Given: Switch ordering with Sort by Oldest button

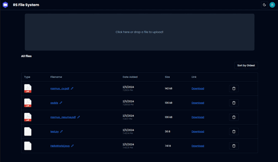Looking at the screenshot, I should (x=246, y=66).
